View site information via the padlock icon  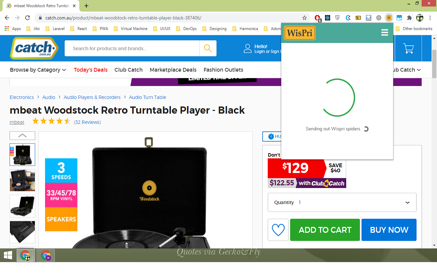[x=40, y=18]
